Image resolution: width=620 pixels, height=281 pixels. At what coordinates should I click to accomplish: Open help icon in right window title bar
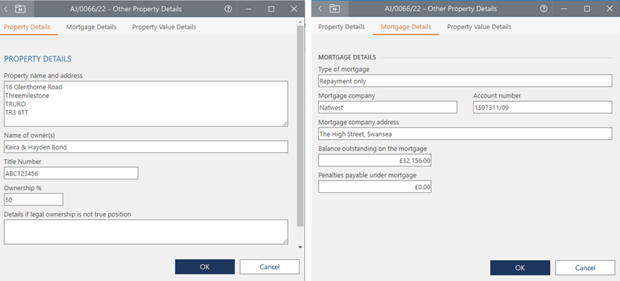[x=544, y=9]
